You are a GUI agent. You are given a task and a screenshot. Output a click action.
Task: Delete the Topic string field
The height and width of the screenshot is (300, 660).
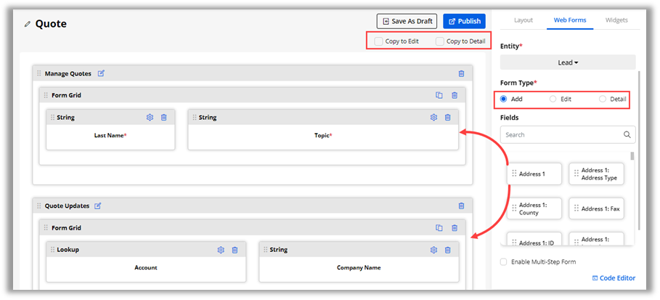447,118
